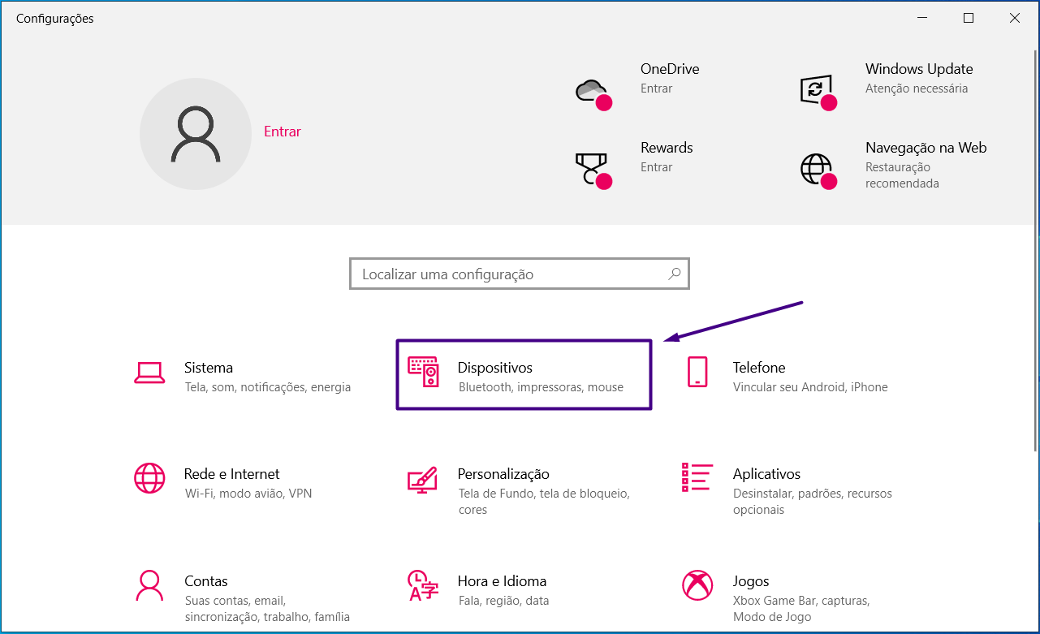Open the Dispositivos keyboard-speaker icon
The width and height of the screenshot is (1040, 634).
[422, 372]
